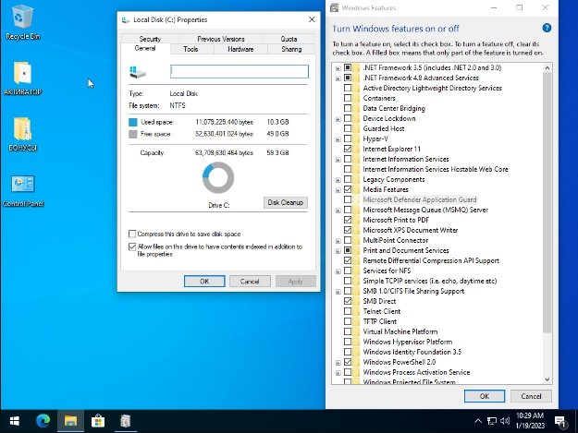Viewport: 578px width, 433px height.
Task: Expand Legacy Components node
Action: coord(338,180)
